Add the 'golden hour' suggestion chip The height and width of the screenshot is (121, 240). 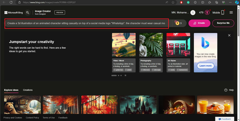point(119,70)
